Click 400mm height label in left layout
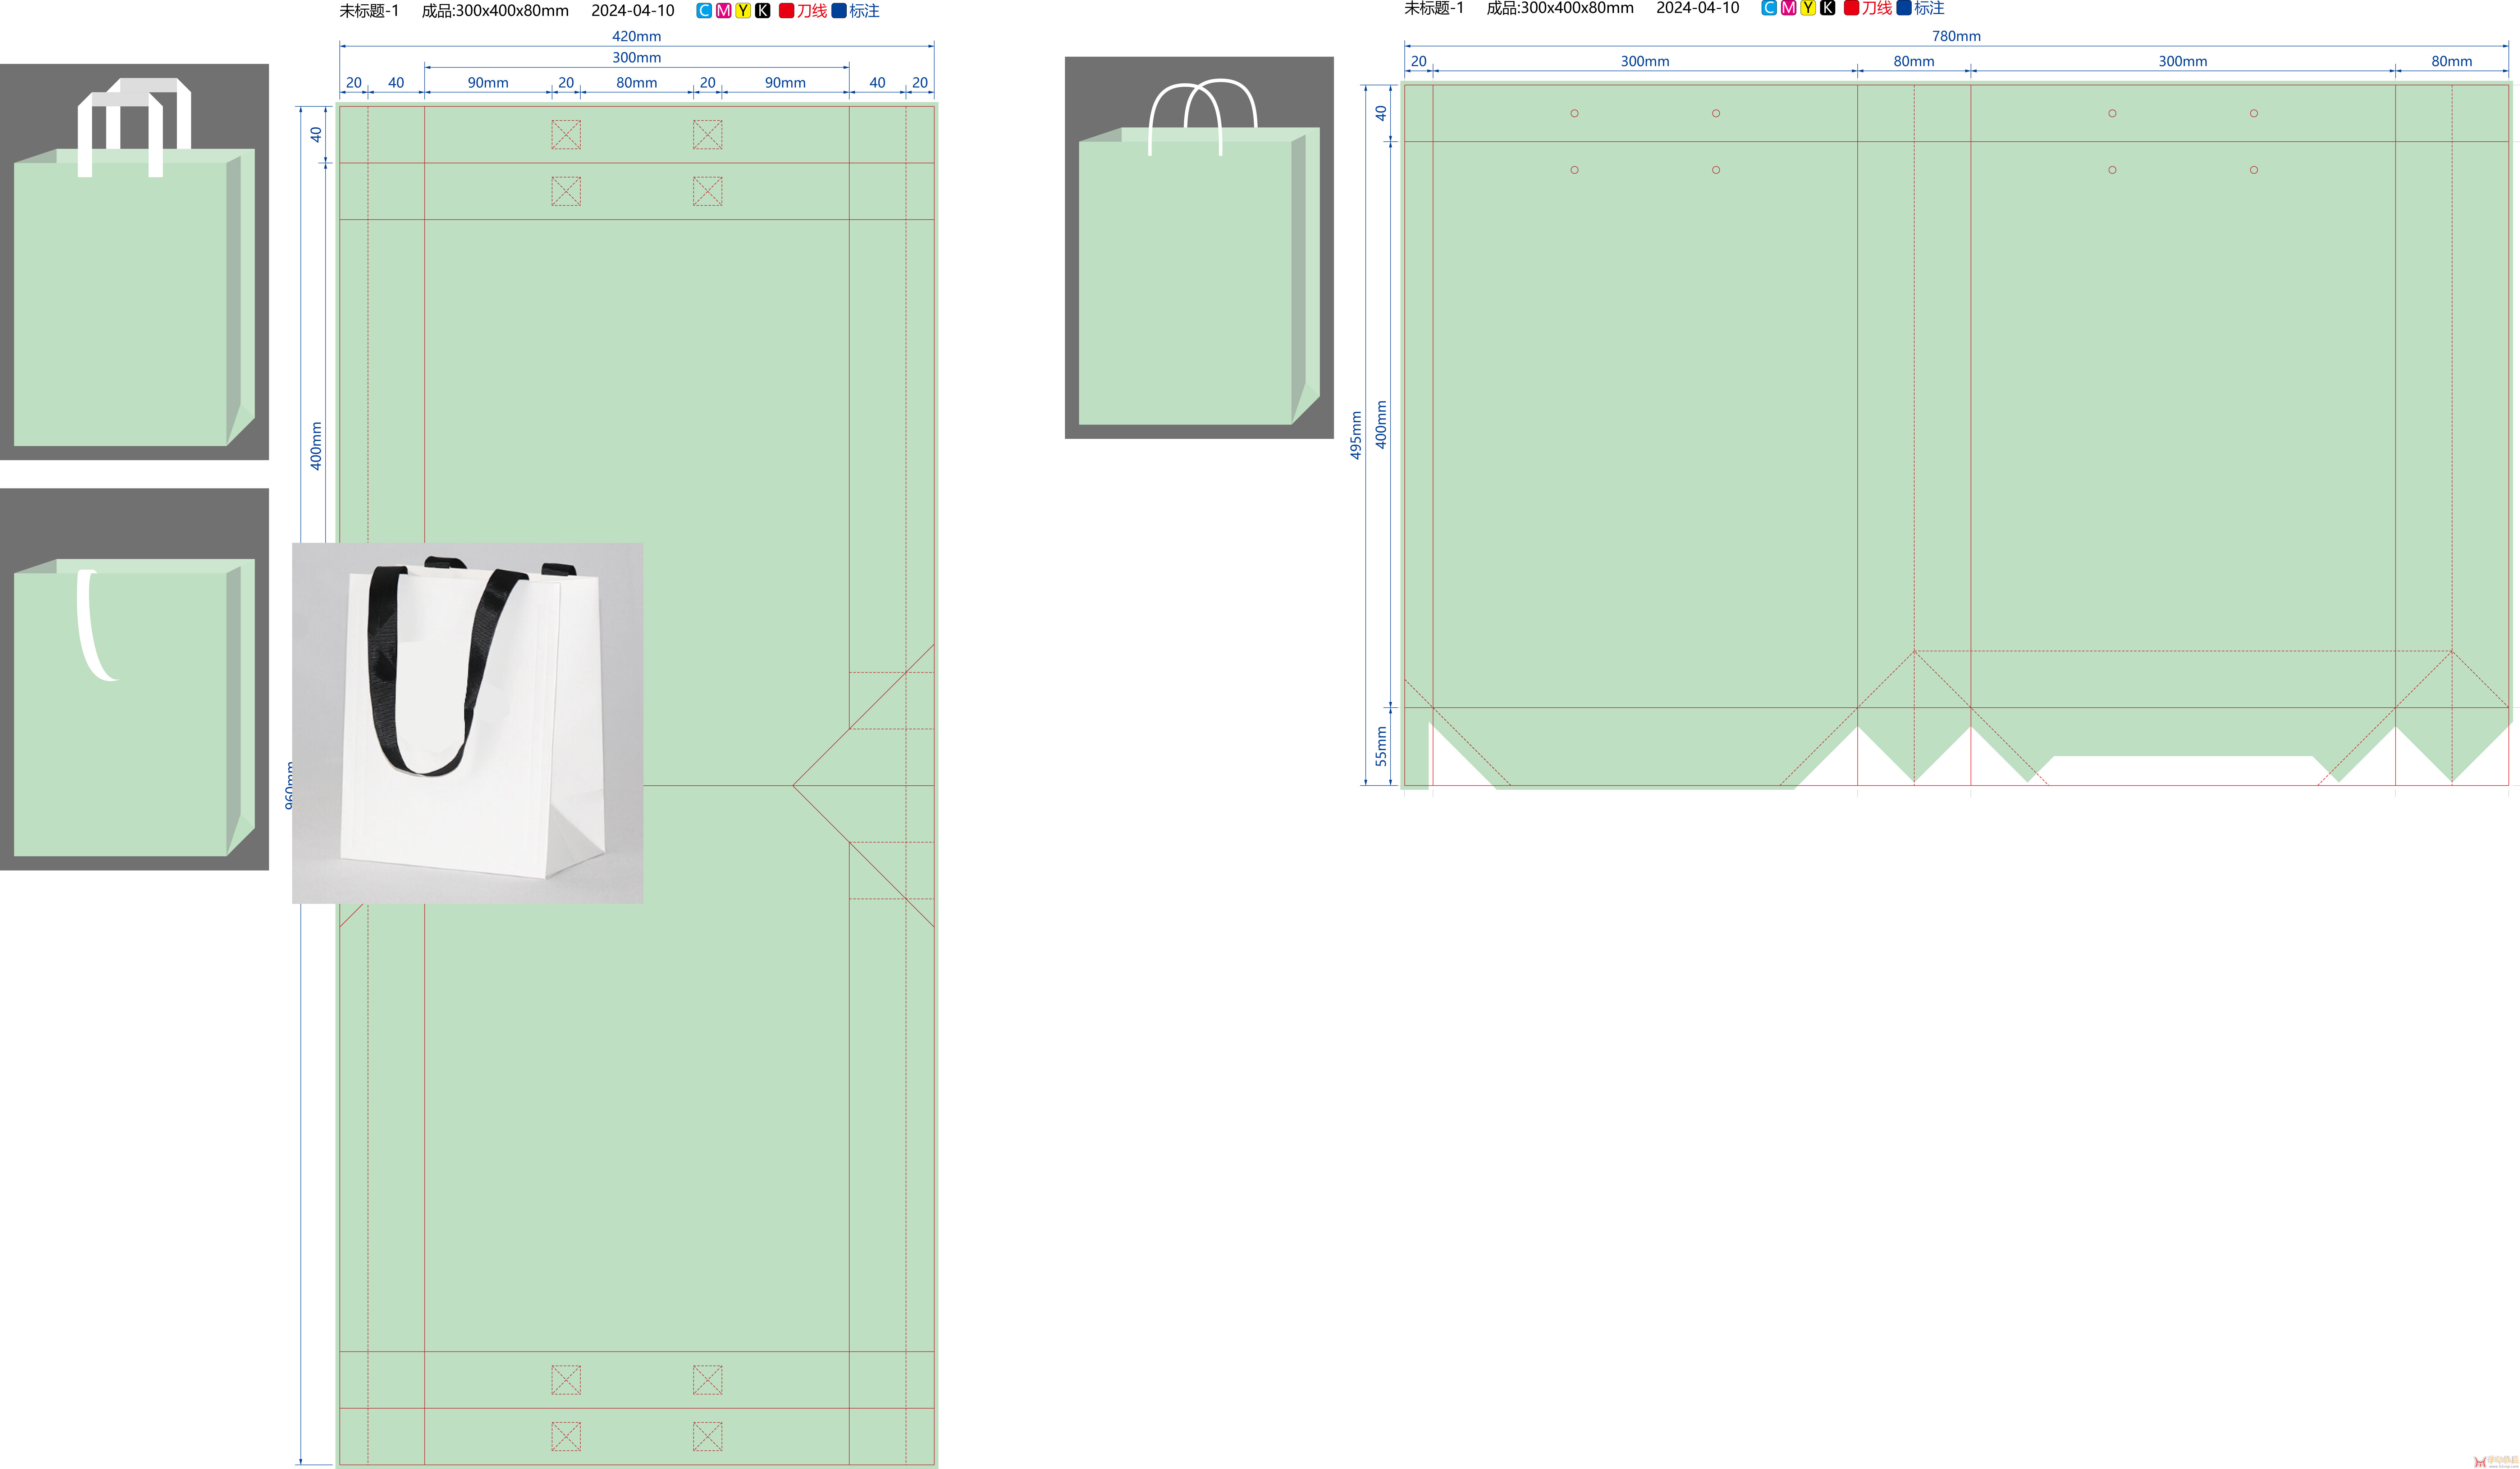This screenshot has height=1469, width=2520. tap(316, 446)
